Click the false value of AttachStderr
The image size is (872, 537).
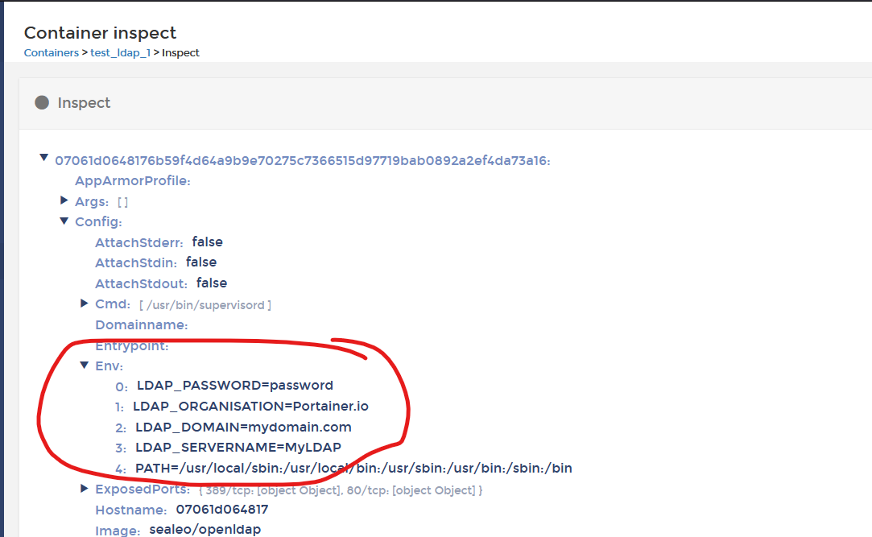[x=208, y=242]
